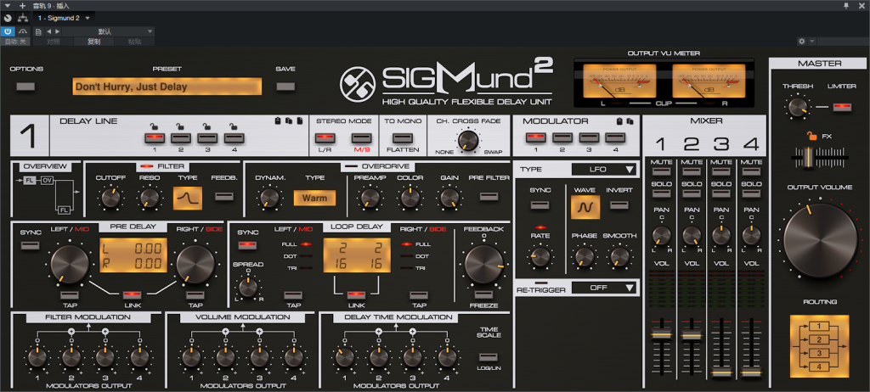Click the LFO wave shape display
Screen dimensions: 870x392
[585, 207]
